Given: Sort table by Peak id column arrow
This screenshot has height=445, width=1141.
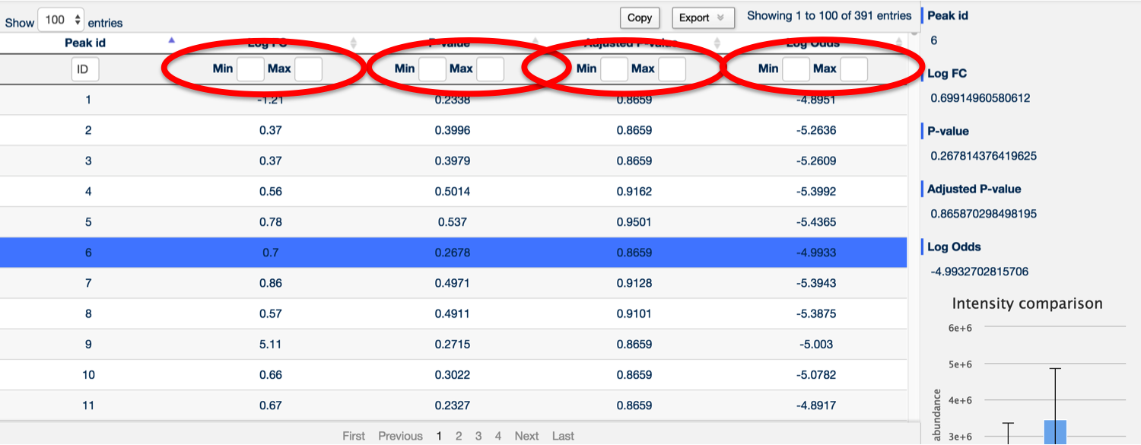Looking at the screenshot, I should coord(171,40).
